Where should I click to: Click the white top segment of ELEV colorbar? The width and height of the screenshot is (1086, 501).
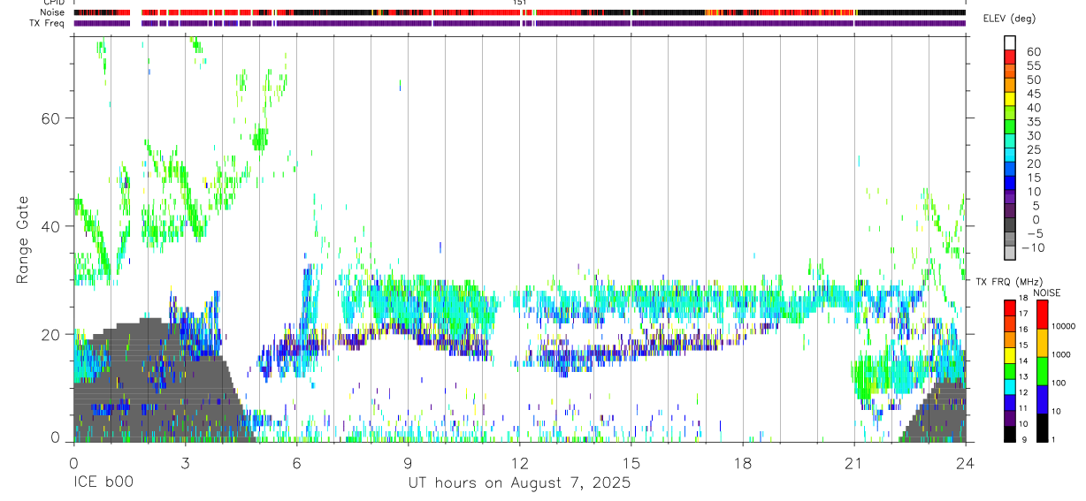coord(1010,42)
